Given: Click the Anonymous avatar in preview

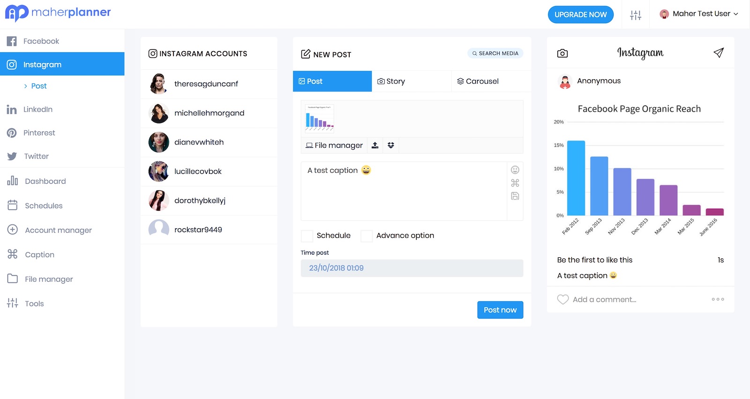Looking at the screenshot, I should [565, 82].
